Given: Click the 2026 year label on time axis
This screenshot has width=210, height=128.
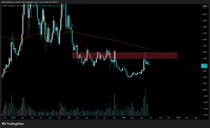Looking at the screenshot, I should [x=124, y=118].
